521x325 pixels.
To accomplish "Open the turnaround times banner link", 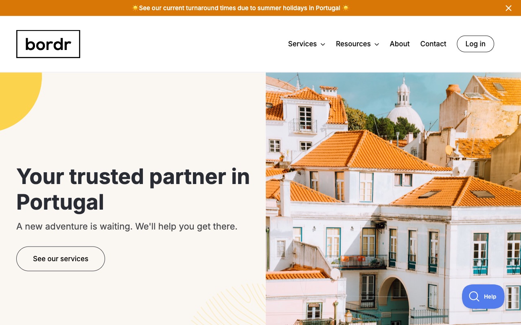I will click(241, 8).
